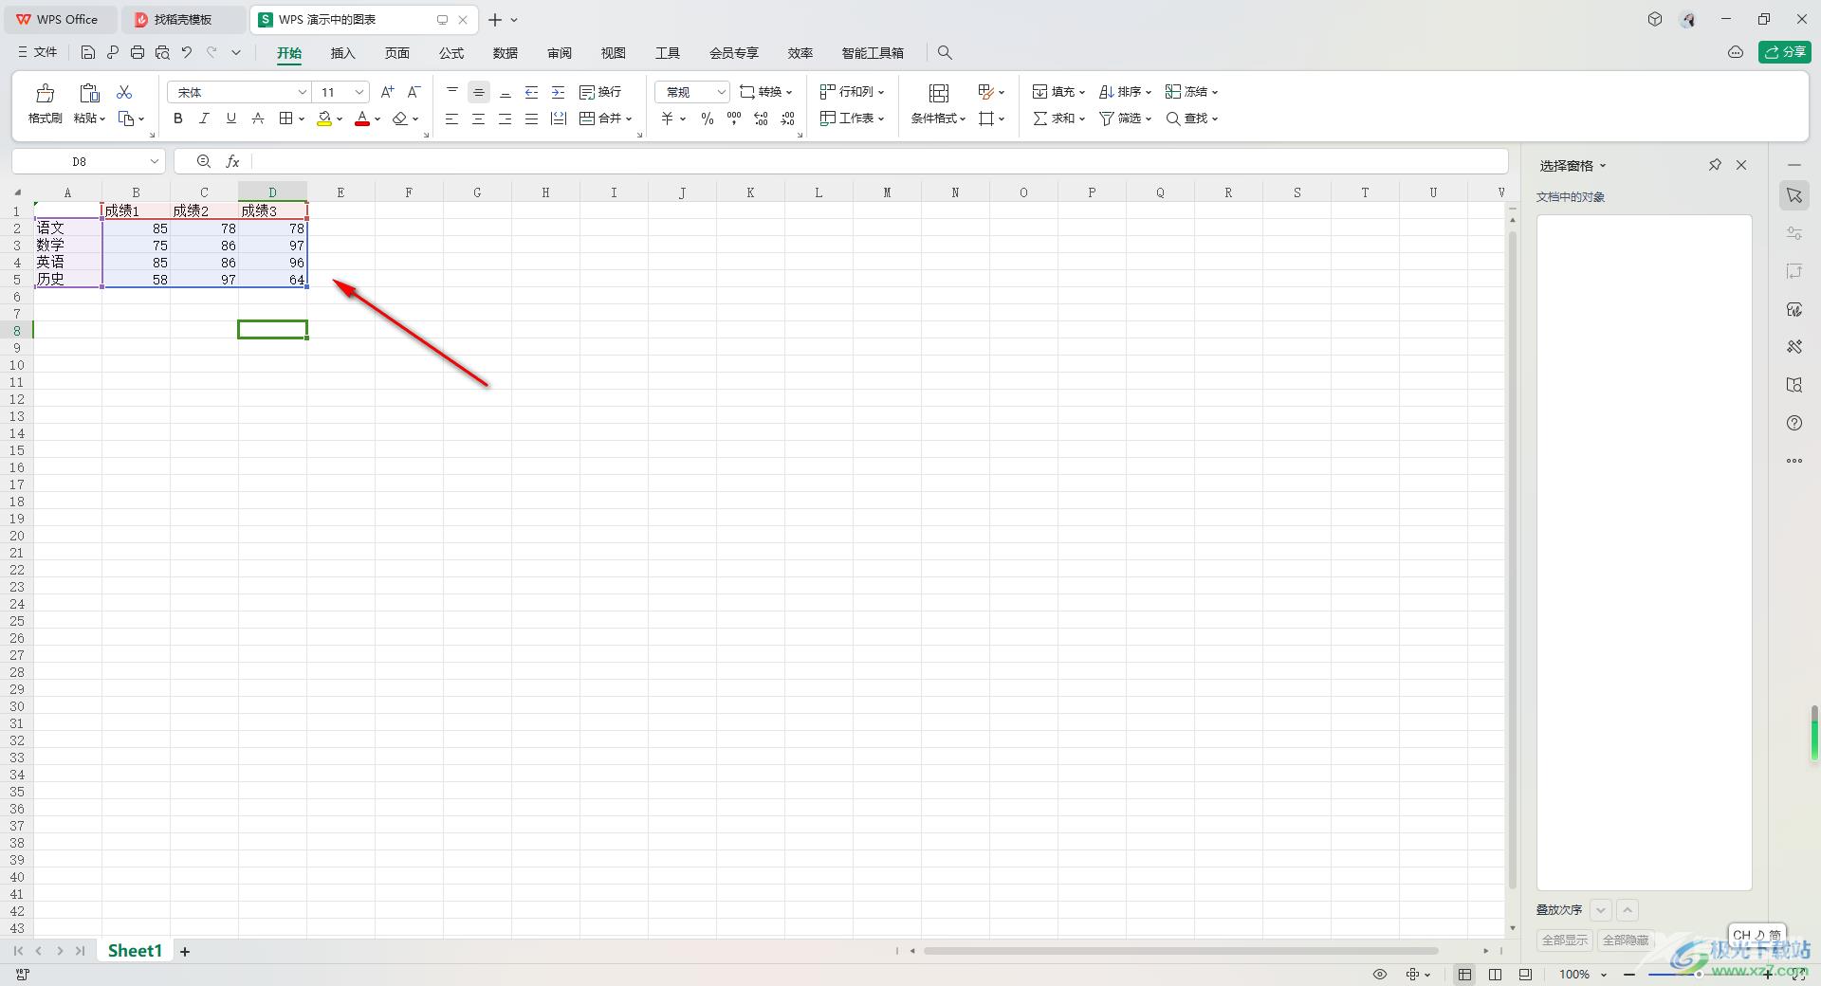Toggle Underline formatting
Screen dimensions: 1821x986
click(x=230, y=119)
